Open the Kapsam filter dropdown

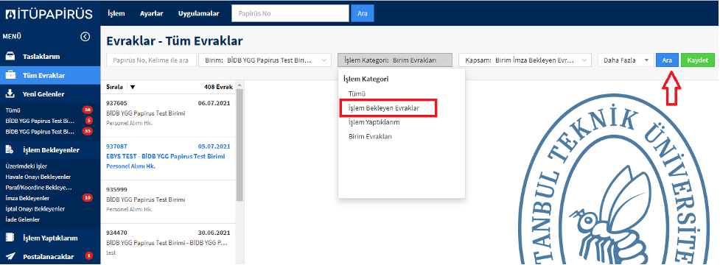click(x=525, y=60)
